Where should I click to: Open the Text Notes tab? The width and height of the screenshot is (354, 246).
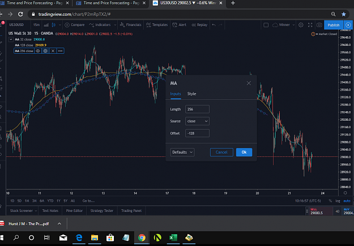tap(50, 210)
